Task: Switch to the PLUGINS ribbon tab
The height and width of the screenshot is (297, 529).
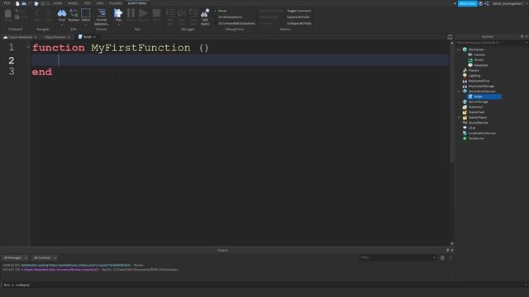Action: pos(116,3)
